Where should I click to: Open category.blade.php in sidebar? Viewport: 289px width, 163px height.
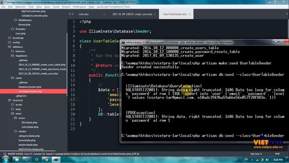coord(29,136)
